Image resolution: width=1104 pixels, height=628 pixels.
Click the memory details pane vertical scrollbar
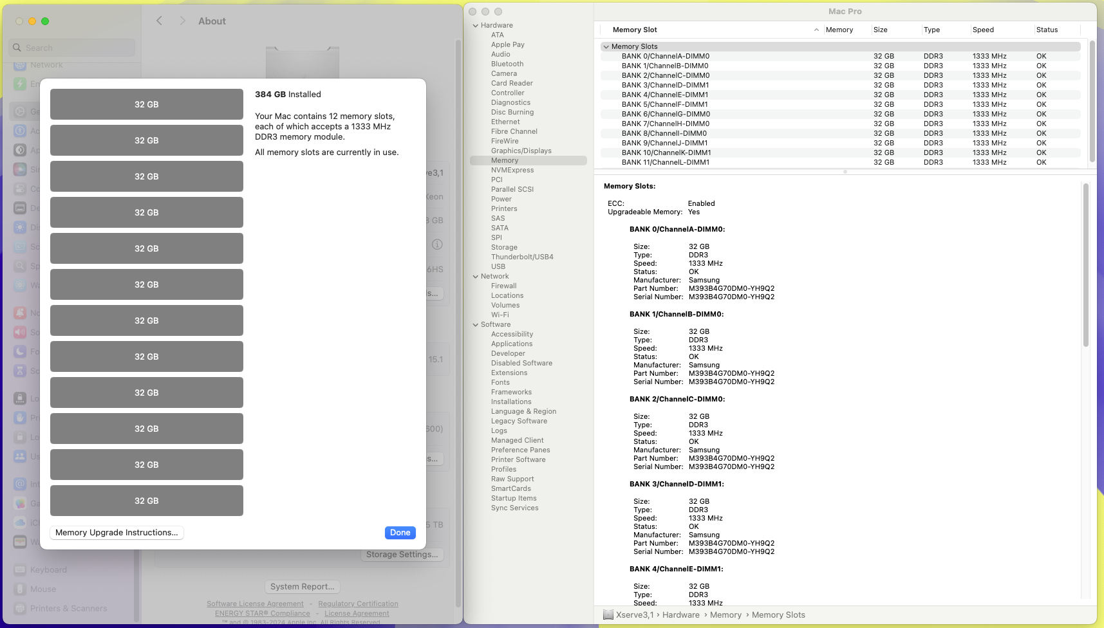tap(1085, 265)
